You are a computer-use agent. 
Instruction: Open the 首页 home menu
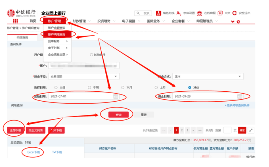tap(33, 21)
